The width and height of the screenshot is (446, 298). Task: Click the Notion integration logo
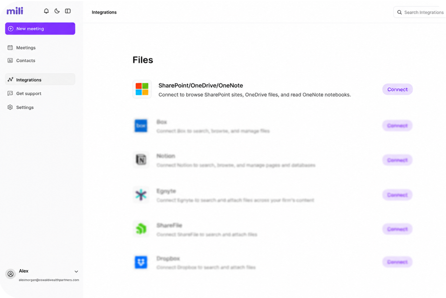[x=141, y=160]
